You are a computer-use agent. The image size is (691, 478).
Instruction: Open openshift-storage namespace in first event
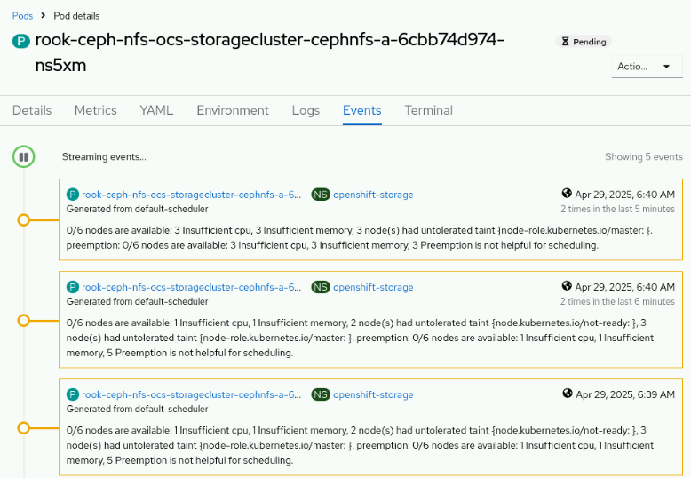click(x=373, y=195)
